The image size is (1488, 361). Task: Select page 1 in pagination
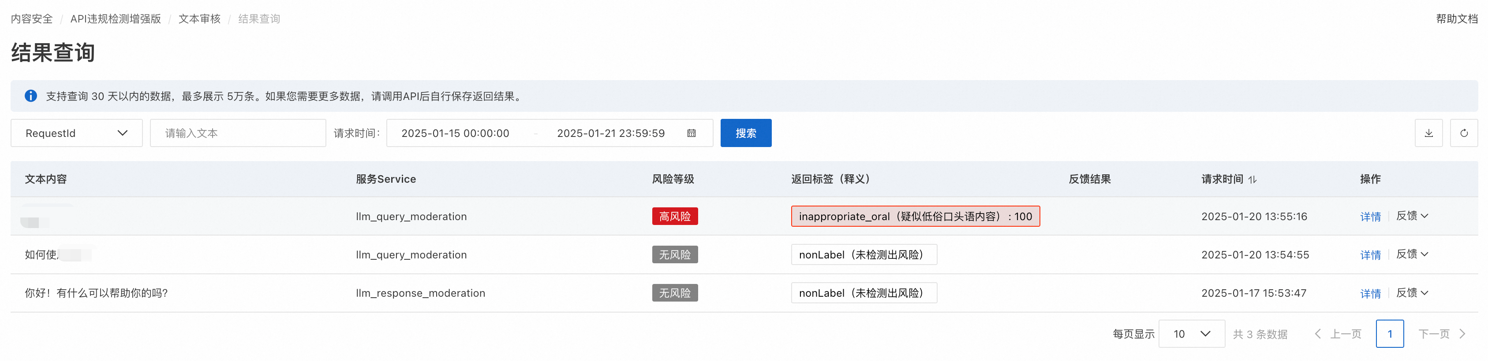coord(1389,334)
